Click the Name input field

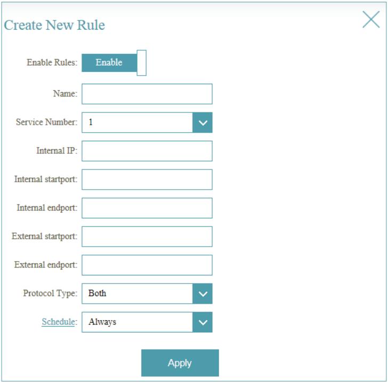(147, 94)
